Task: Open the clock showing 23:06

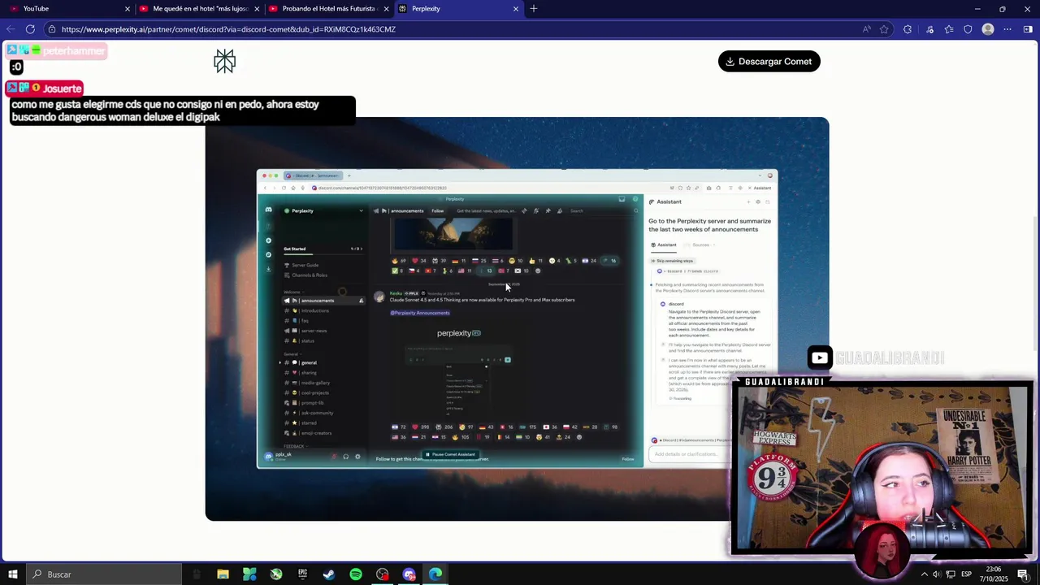Action: pos(994,574)
